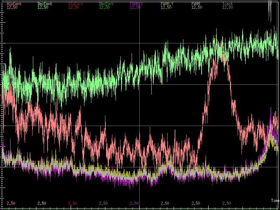This screenshot has height=210, width=280.
Task: Click the FWHM_X trace label
Action: tap(136, 4)
